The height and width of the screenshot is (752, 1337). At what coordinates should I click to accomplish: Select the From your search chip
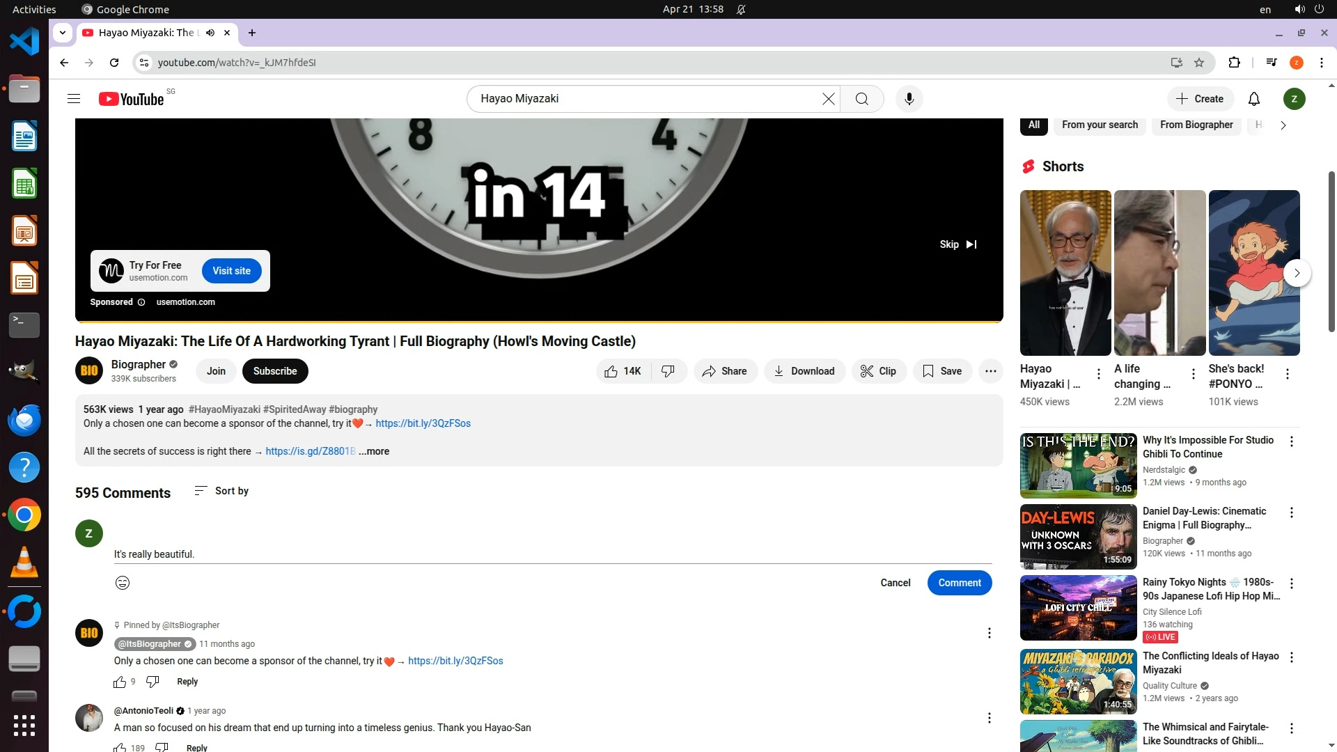(x=1100, y=125)
